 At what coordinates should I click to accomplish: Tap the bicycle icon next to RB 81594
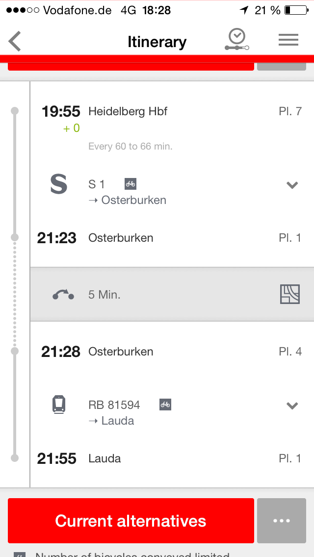(165, 405)
